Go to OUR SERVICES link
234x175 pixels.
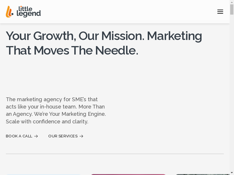coord(63,136)
